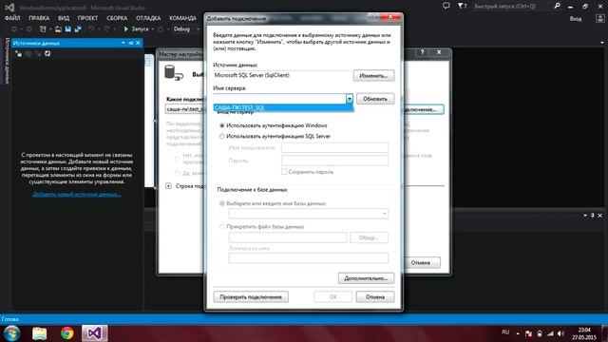Click the Имя пользователя input field

(334, 148)
